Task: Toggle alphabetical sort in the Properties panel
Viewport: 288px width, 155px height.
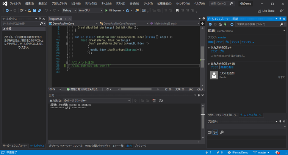Action: 215,132
